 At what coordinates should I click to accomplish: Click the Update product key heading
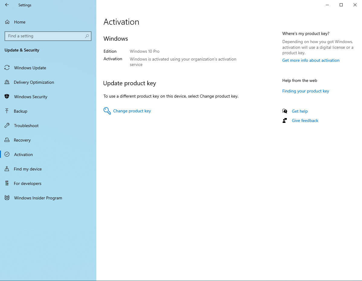[x=130, y=83]
